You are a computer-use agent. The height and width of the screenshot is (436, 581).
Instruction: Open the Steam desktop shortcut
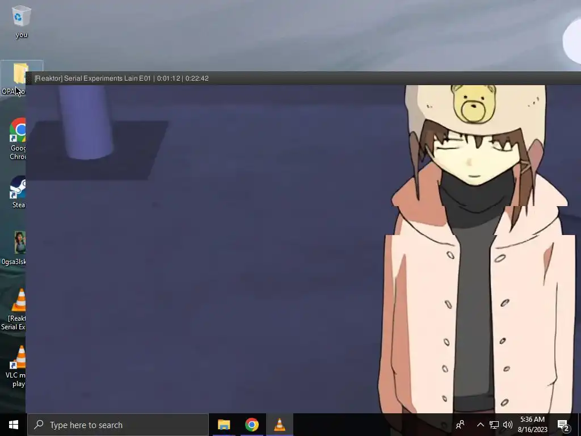(x=18, y=192)
